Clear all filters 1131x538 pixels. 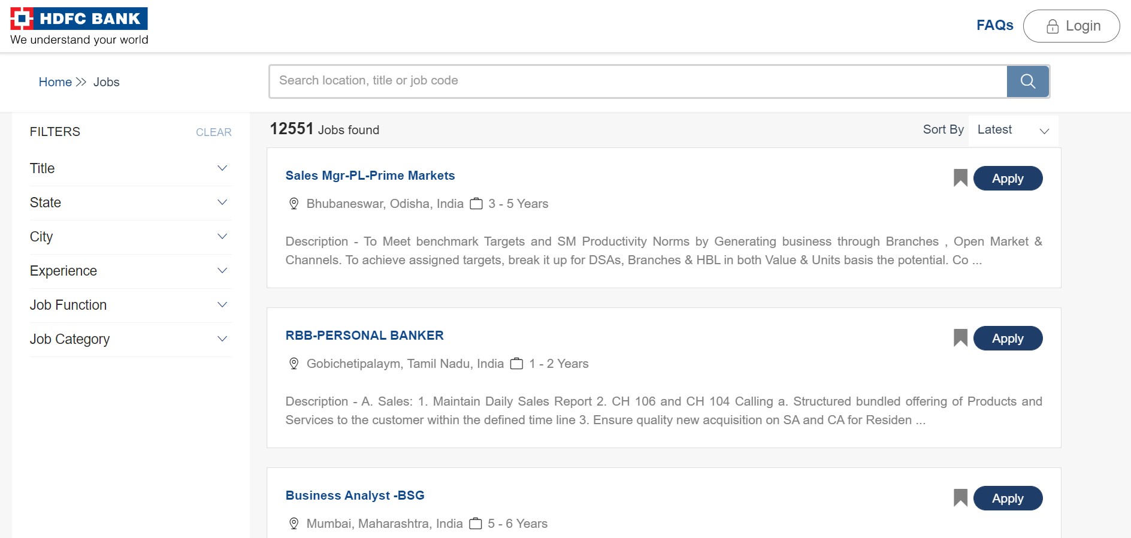(214, 132)
